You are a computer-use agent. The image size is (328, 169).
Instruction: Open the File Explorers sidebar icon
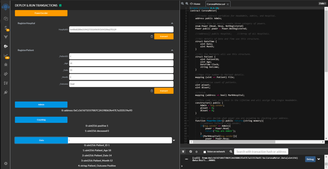click(6, 19)
